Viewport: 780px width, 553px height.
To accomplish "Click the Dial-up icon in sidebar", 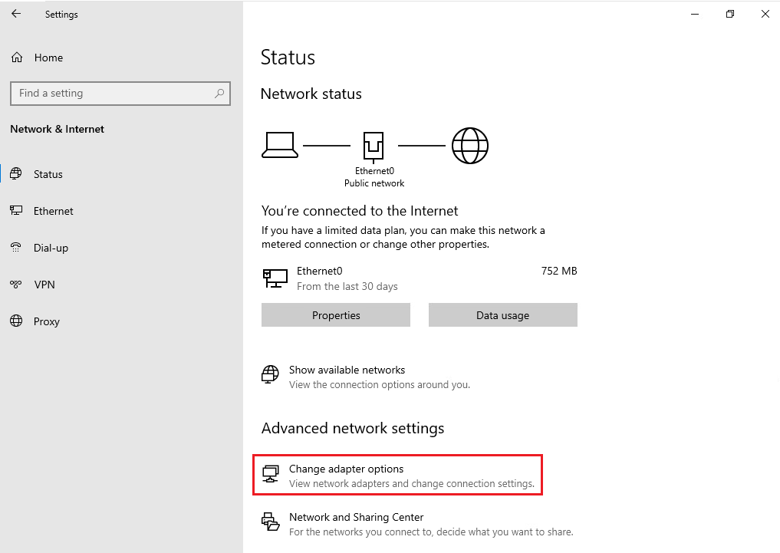I will (x=16, y=248).
